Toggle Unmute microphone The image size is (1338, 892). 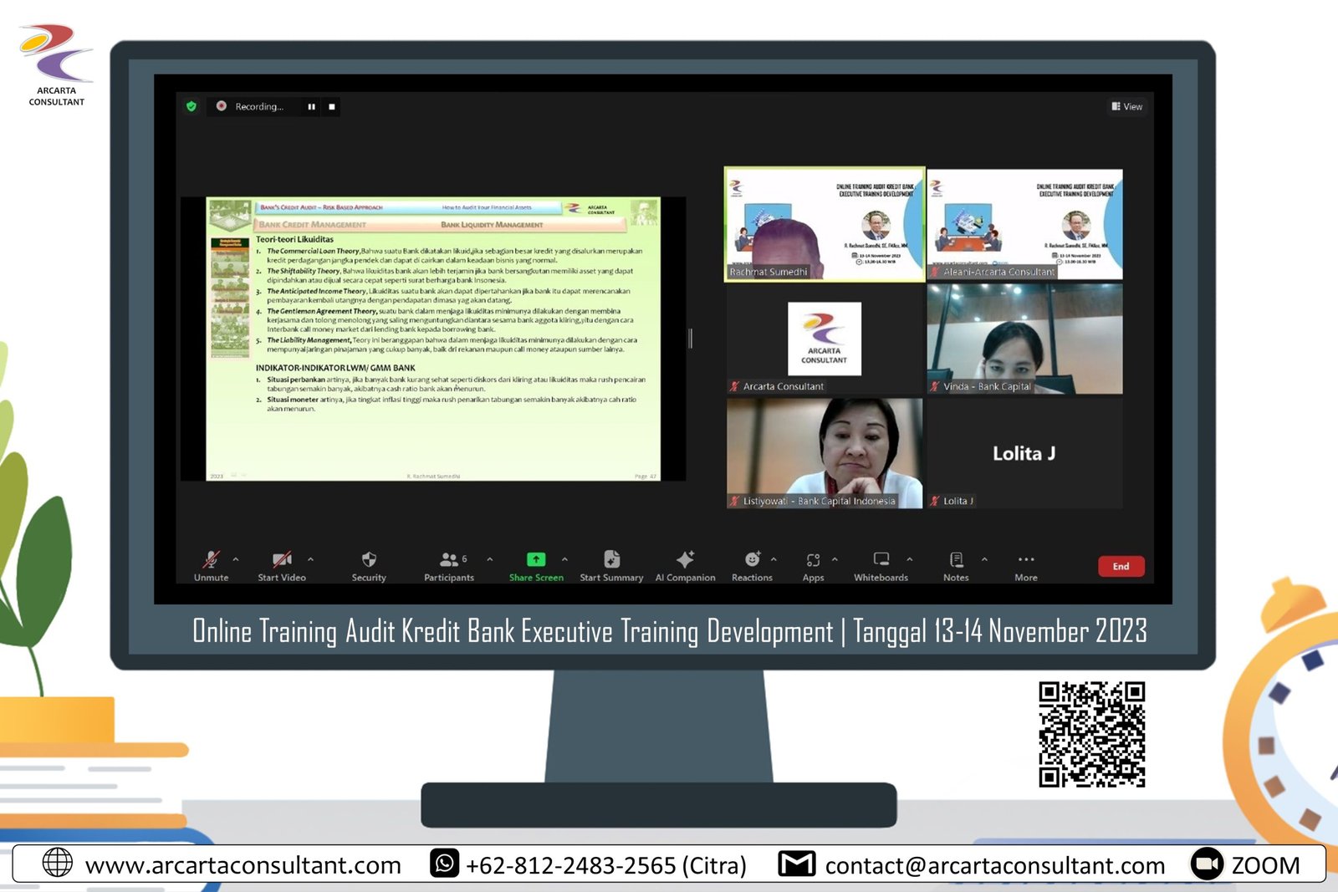click(211, 559)
